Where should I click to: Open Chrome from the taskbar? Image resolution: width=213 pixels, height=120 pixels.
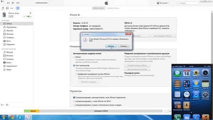coord(12,117)
